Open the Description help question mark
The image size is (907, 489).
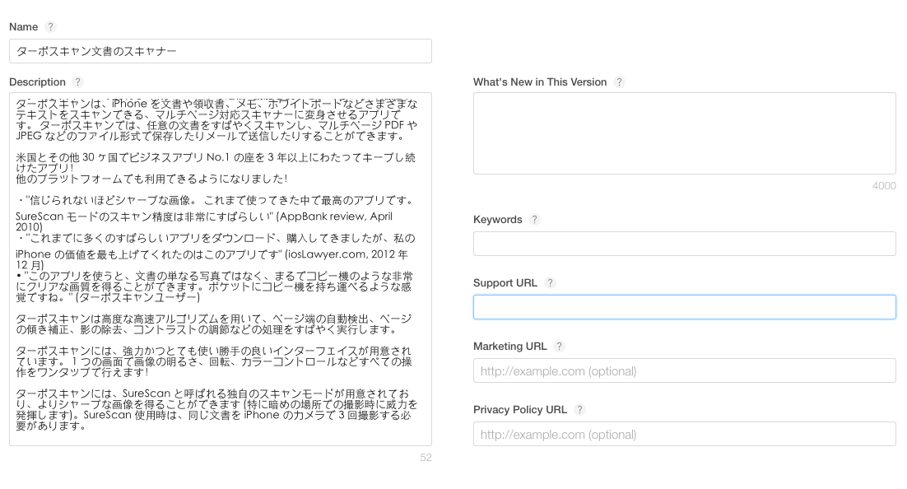pyautogui.click(x=78, y=82)
